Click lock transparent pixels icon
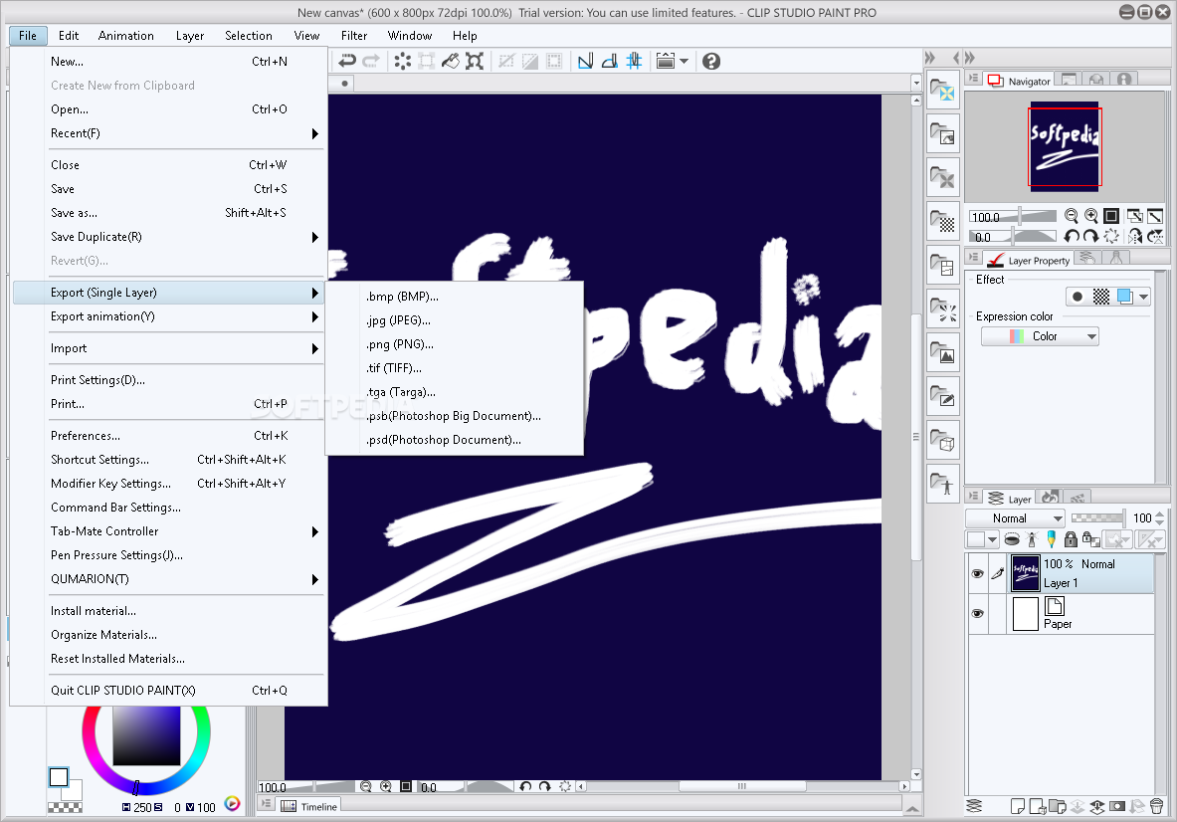 point(1090,539)
